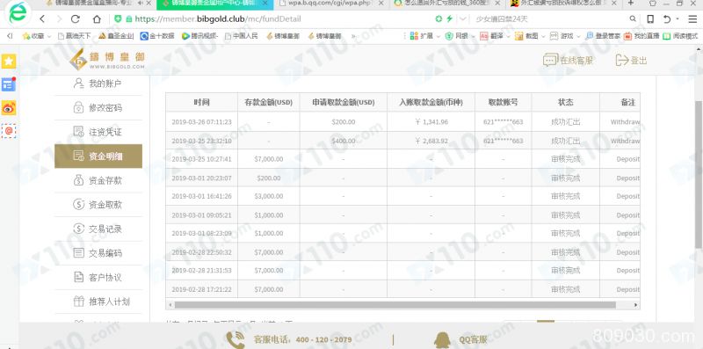703x349 pixels.
Task: Open the browser home page icon
Action: click(x=97, y=18)
